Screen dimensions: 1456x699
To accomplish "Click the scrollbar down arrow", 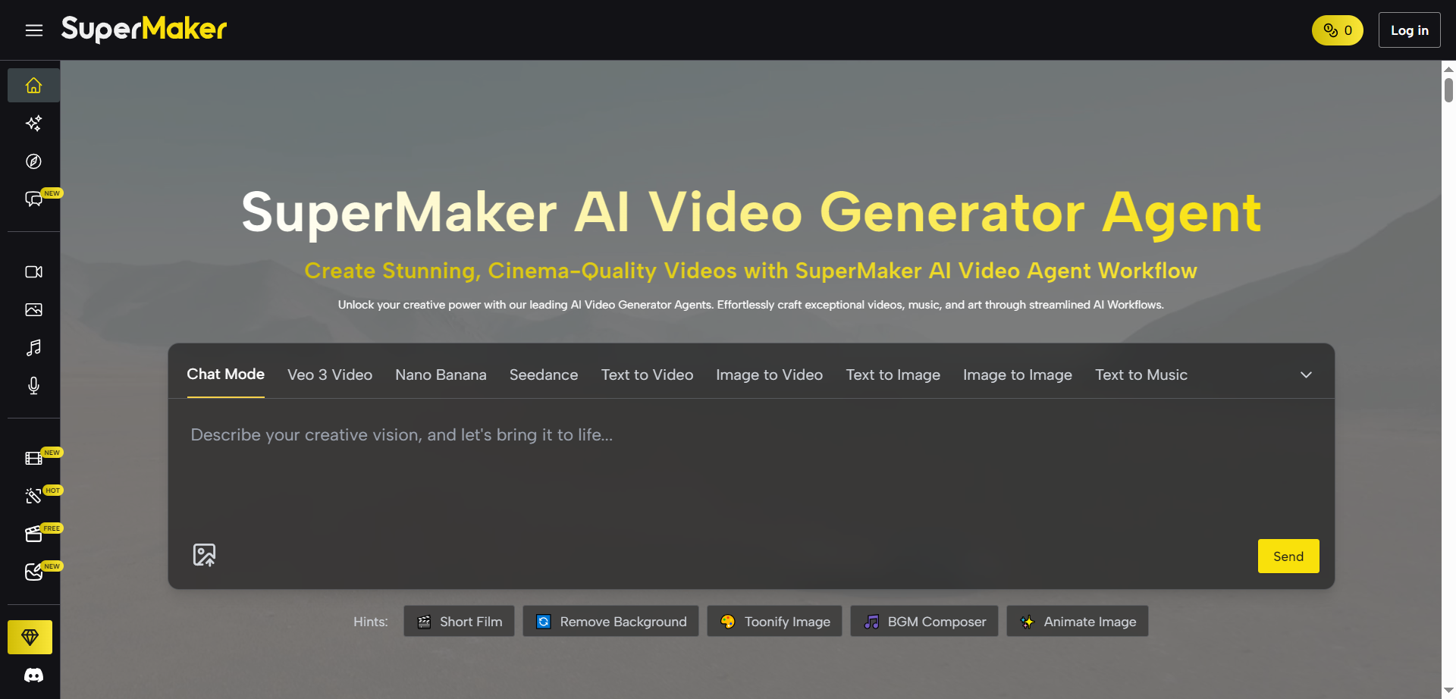I will (x=1448, y=691).
